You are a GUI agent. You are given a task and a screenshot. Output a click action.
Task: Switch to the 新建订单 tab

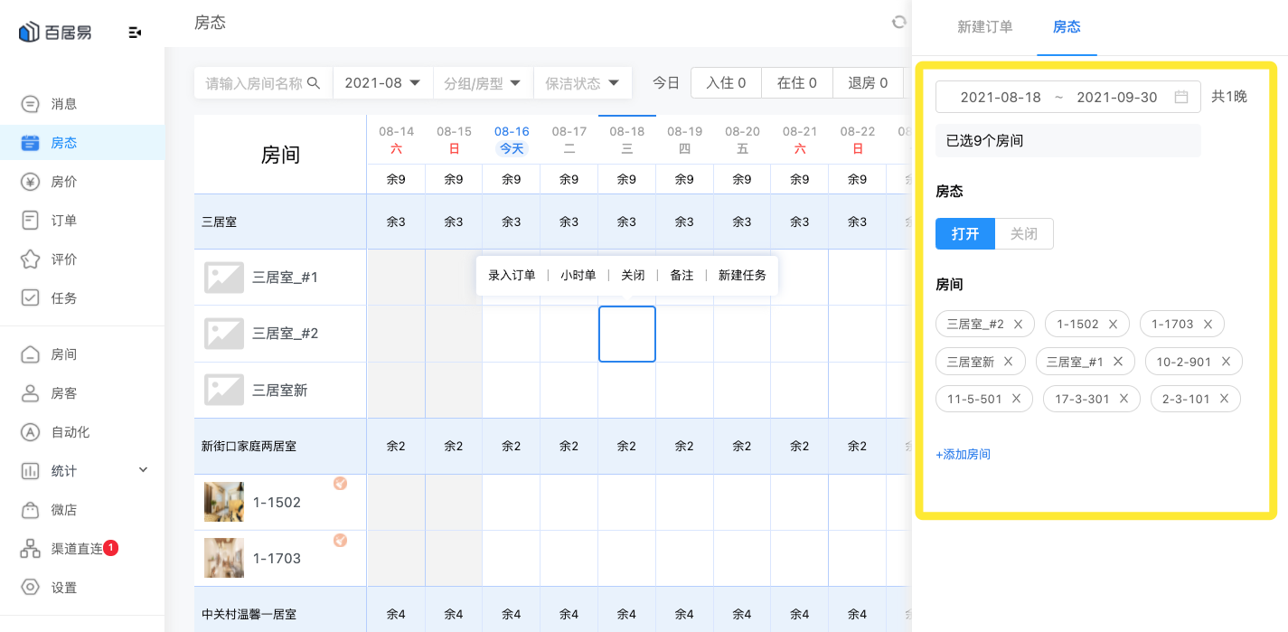point(984,27)
